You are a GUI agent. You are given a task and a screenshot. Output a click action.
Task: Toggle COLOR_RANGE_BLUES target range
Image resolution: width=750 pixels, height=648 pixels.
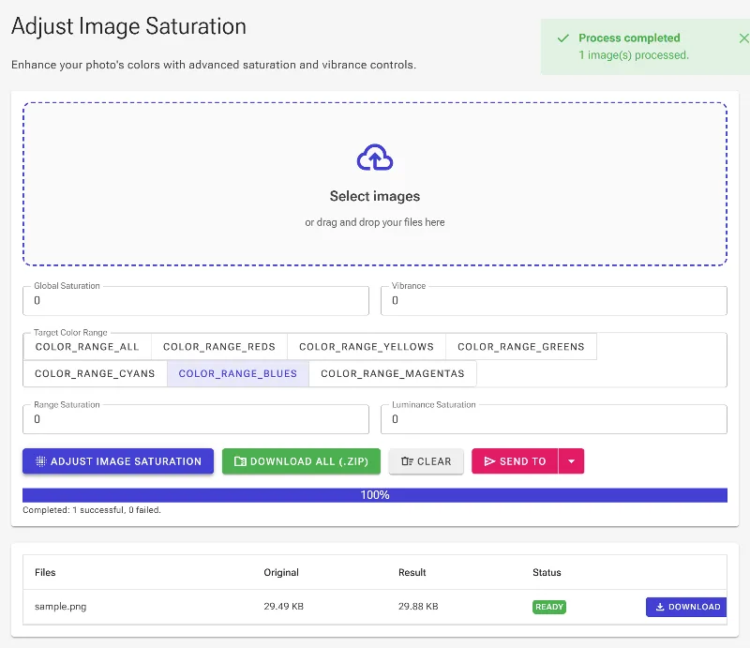click(x=238, y=373)
